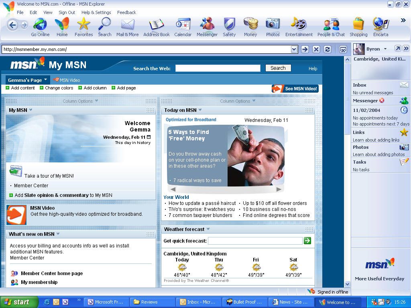Open the My MSN module dropdown
Image resolution: width=411 pixels, height=308 pixels.
(x=31, y=110)
